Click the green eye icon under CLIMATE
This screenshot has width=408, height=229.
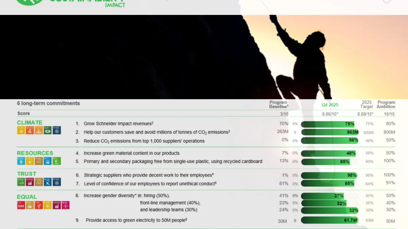coord(48,130)
